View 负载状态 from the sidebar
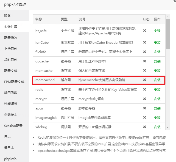 point(14,115)
